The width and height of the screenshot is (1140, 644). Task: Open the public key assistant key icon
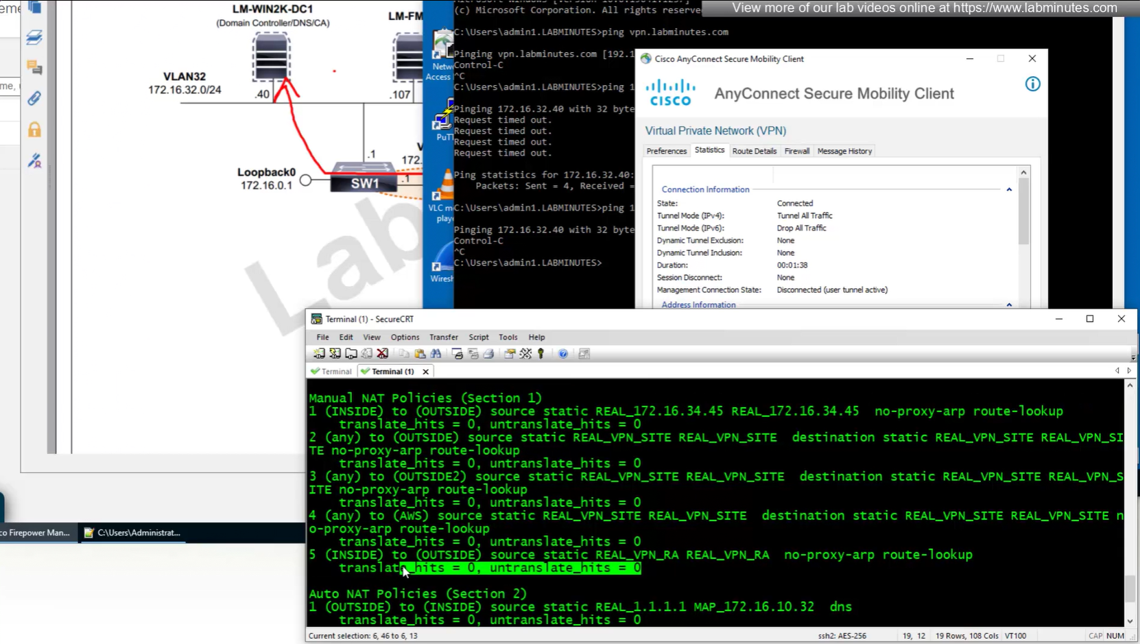(x=541, y=354)
